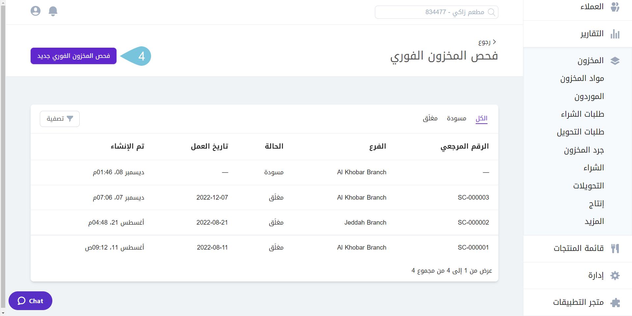
Task: Create new spot check with purple button
Action: tap(73, 56)
